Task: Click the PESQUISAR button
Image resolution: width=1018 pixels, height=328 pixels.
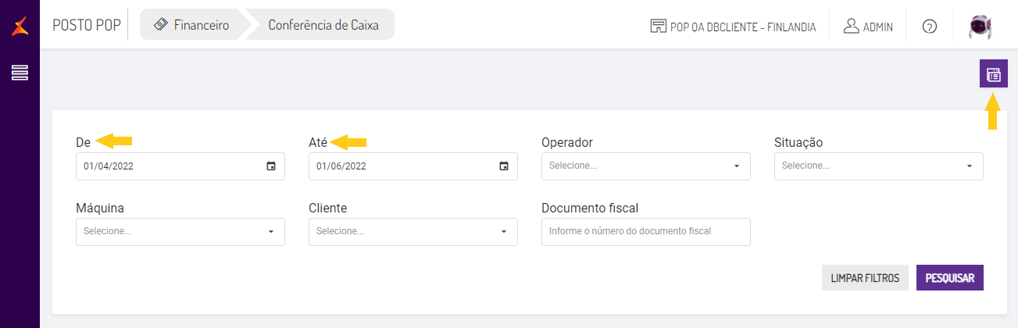Action: pos(949,278)
